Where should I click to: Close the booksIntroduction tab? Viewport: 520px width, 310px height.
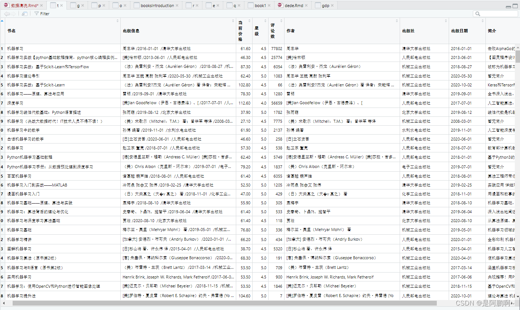[177, 6]
